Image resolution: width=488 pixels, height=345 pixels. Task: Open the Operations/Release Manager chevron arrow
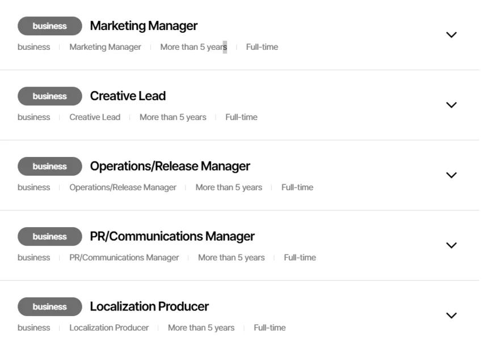[451, 176]
